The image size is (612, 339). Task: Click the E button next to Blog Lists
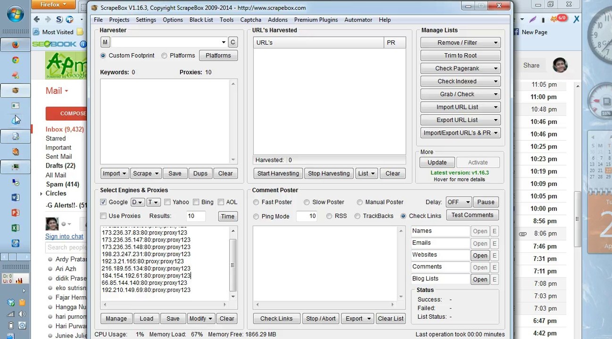pyautogui.click(x=494, y=279)
